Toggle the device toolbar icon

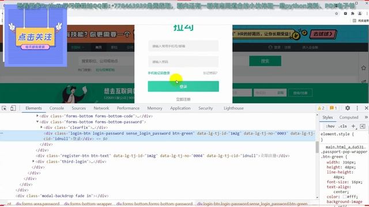(x=13, y=108)
